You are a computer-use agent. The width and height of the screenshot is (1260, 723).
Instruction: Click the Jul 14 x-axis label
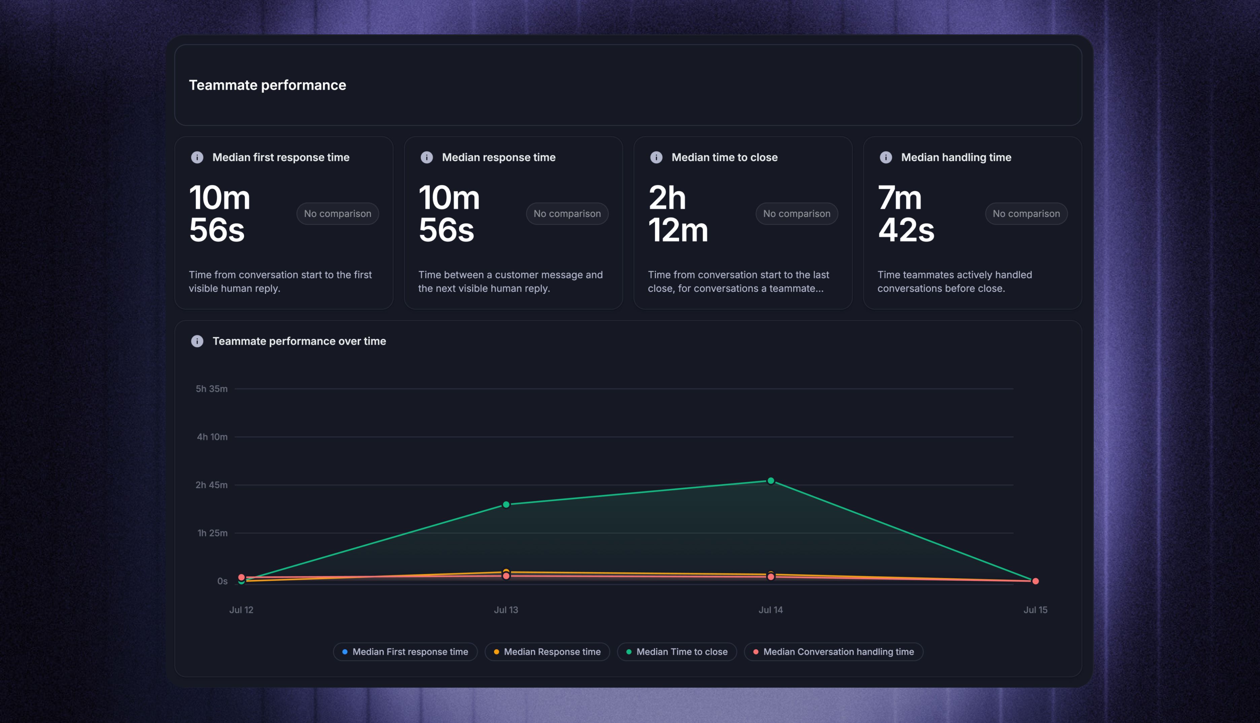click(770, 610)
